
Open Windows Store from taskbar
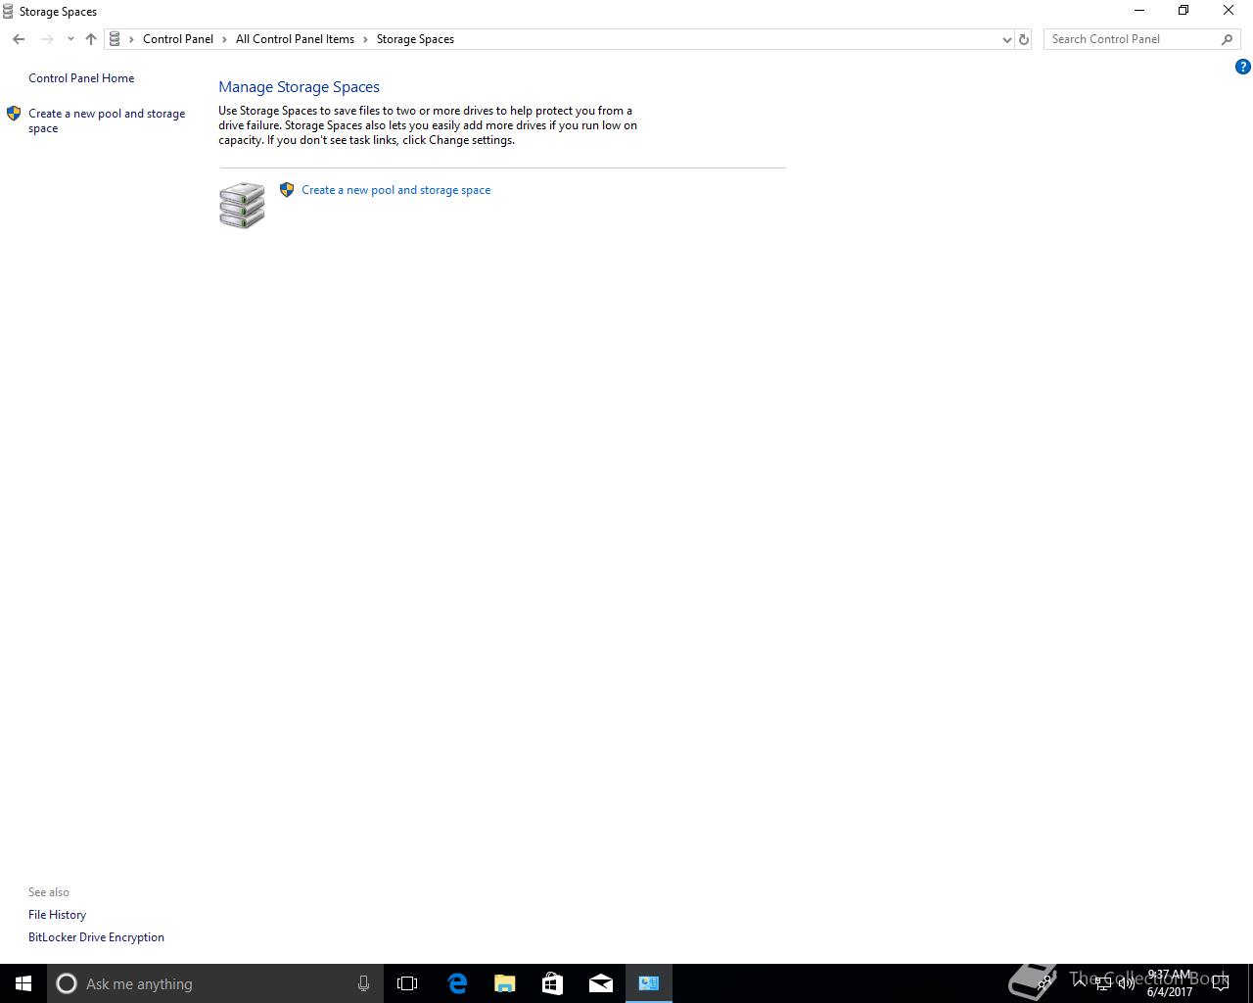(x=552, y=983)
